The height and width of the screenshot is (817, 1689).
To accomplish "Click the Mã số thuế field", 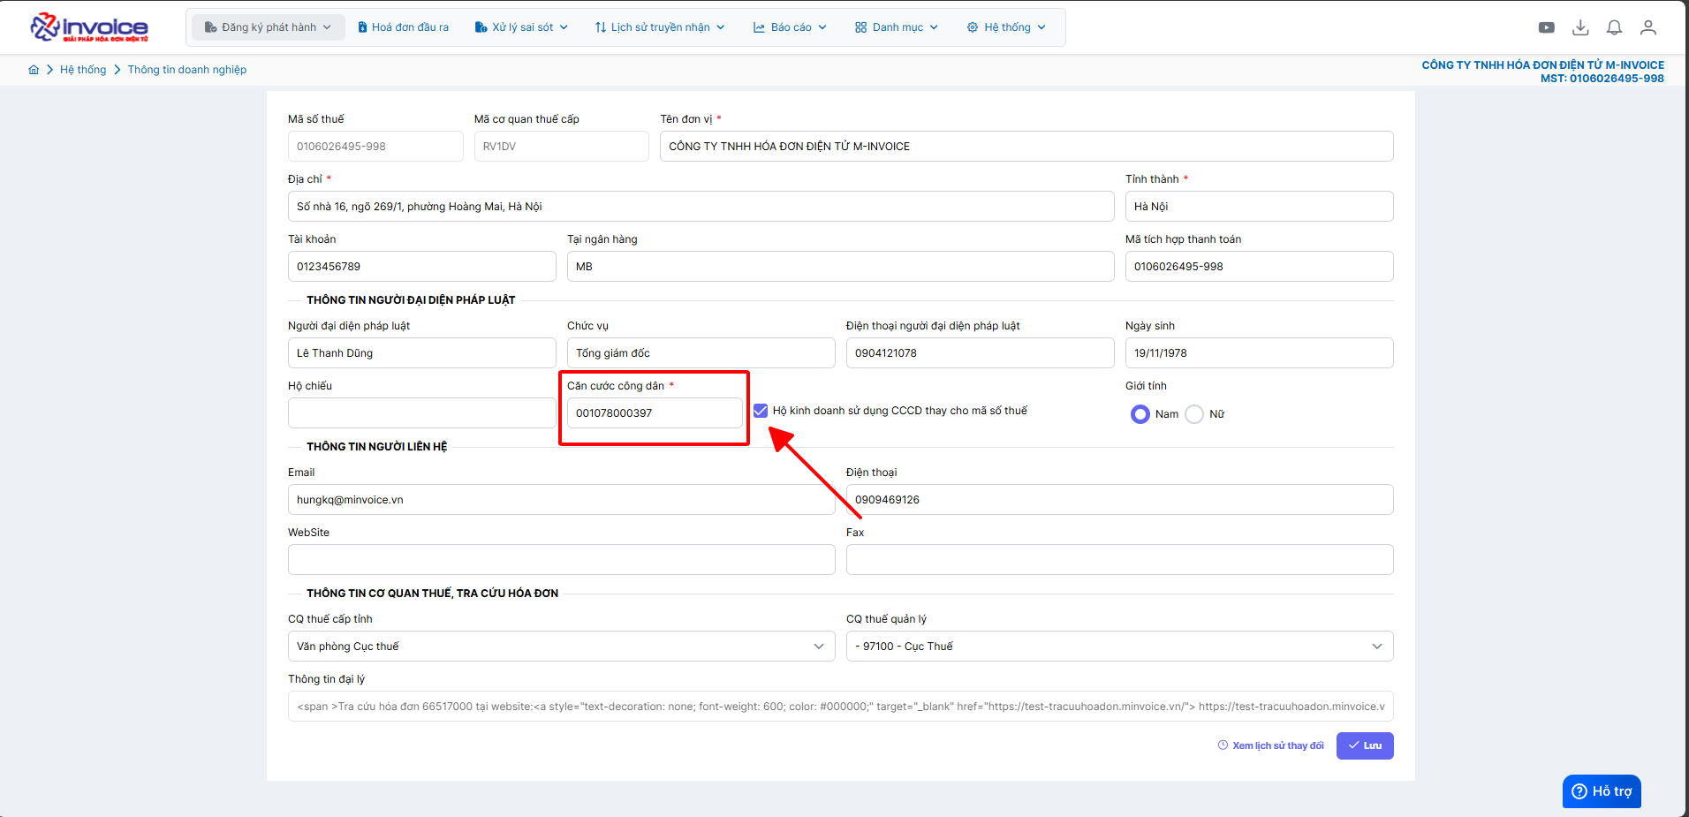I will pos(375,147).
